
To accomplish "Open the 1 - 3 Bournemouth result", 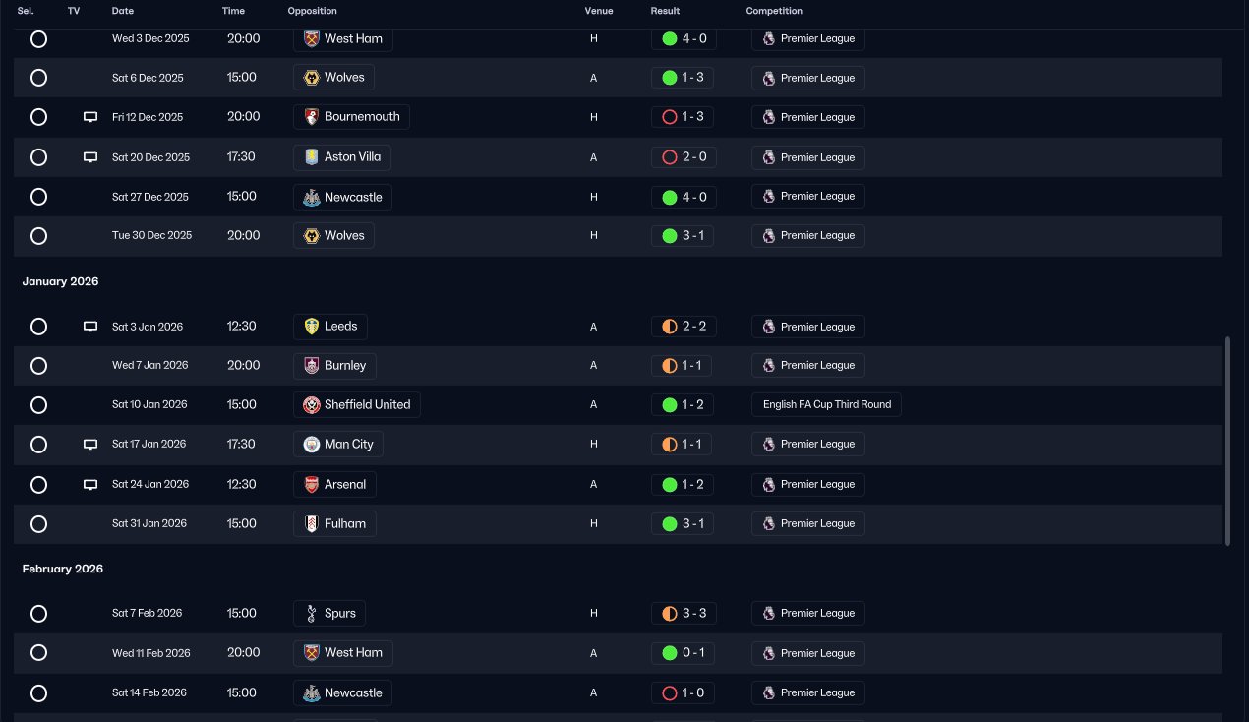I will pyautogui.click(x=684, y=117).
